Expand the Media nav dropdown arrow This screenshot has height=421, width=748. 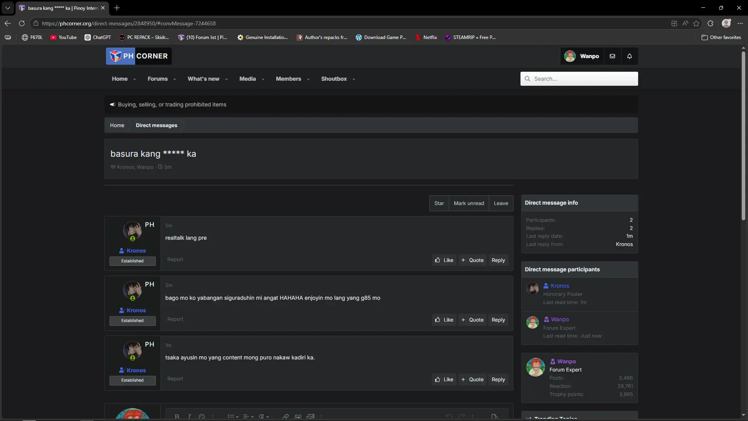(x=263, y=79)
